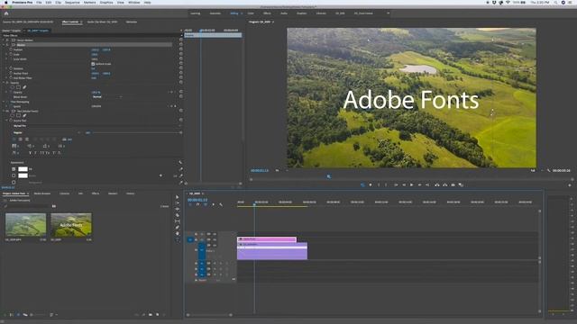Open timeline display settings wrench
577x324 pixels.
(221, 204)
